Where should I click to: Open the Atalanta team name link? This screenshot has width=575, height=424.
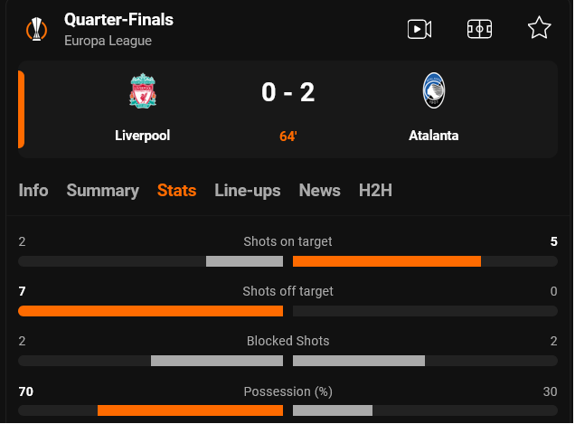(x=434, y=136)
